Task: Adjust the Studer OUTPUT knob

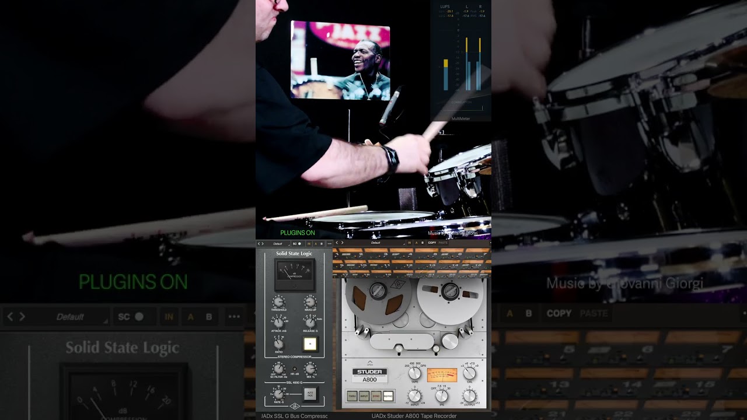Action: tap(469, 395)
